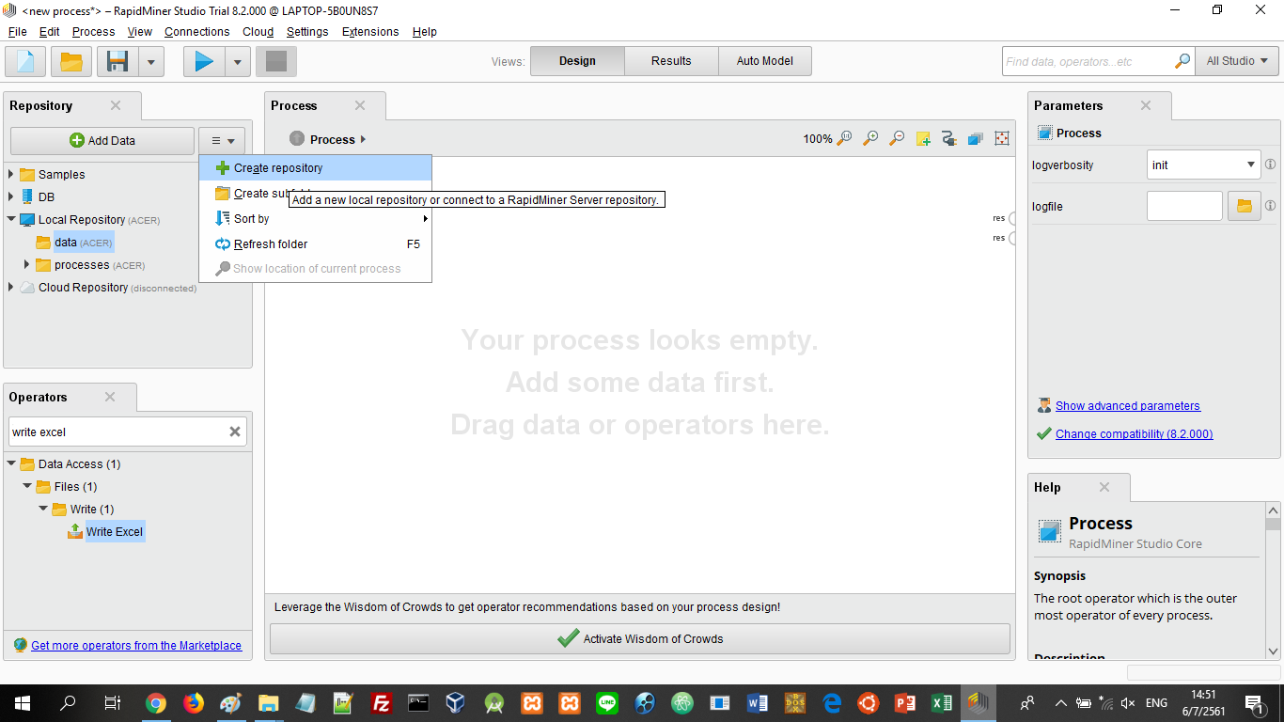
Task: Choose Refresh folder in the menu
Action: point(271,244)
